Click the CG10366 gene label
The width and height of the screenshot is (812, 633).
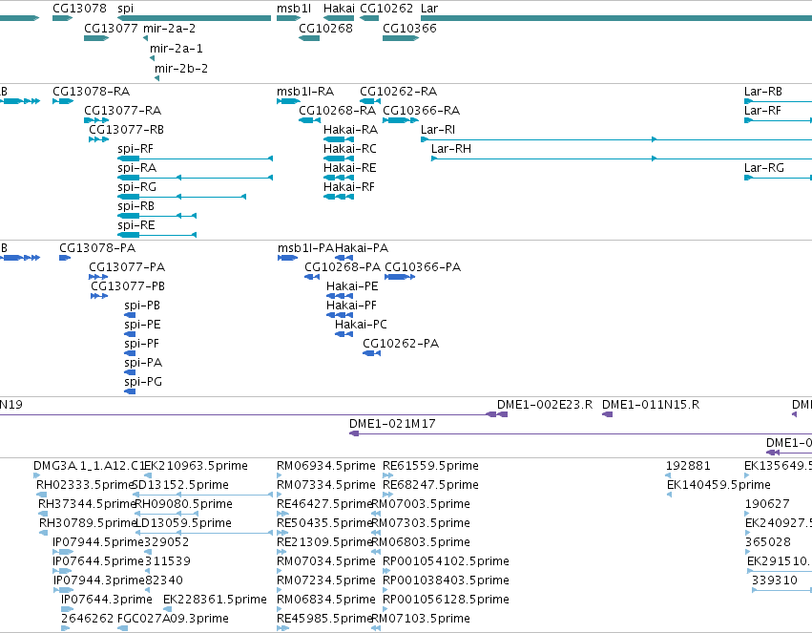coord(409,28)
